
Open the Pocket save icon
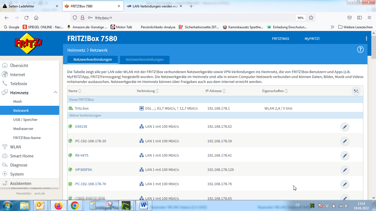pyautogui.click(x=349, y=18)
